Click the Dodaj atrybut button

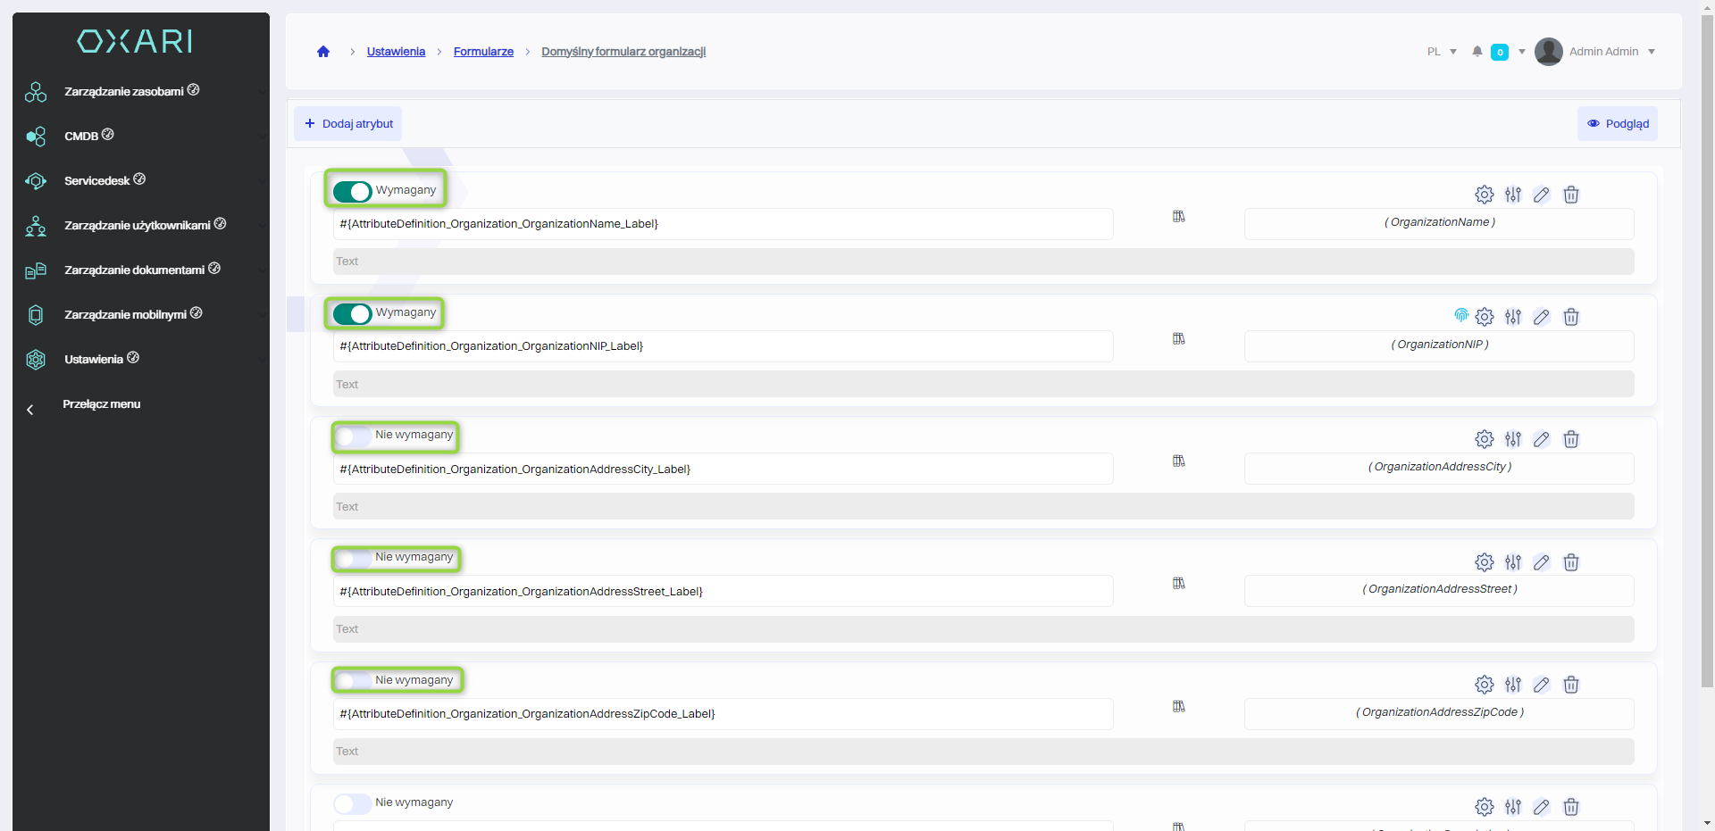coord(348,124)
